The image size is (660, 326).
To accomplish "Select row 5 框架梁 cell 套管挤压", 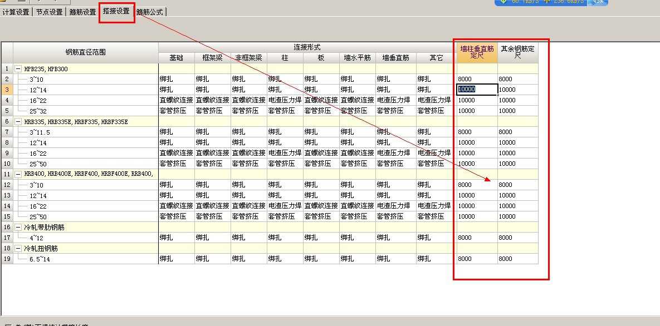I will click(x=213, y=111).
